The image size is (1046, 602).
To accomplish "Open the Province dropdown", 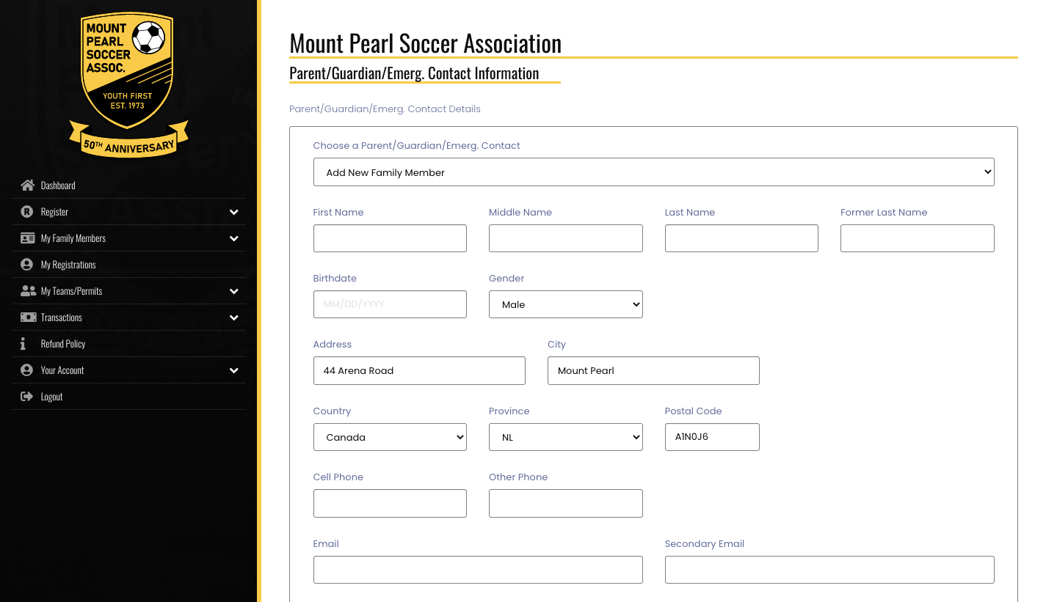I will coord(565,437).
